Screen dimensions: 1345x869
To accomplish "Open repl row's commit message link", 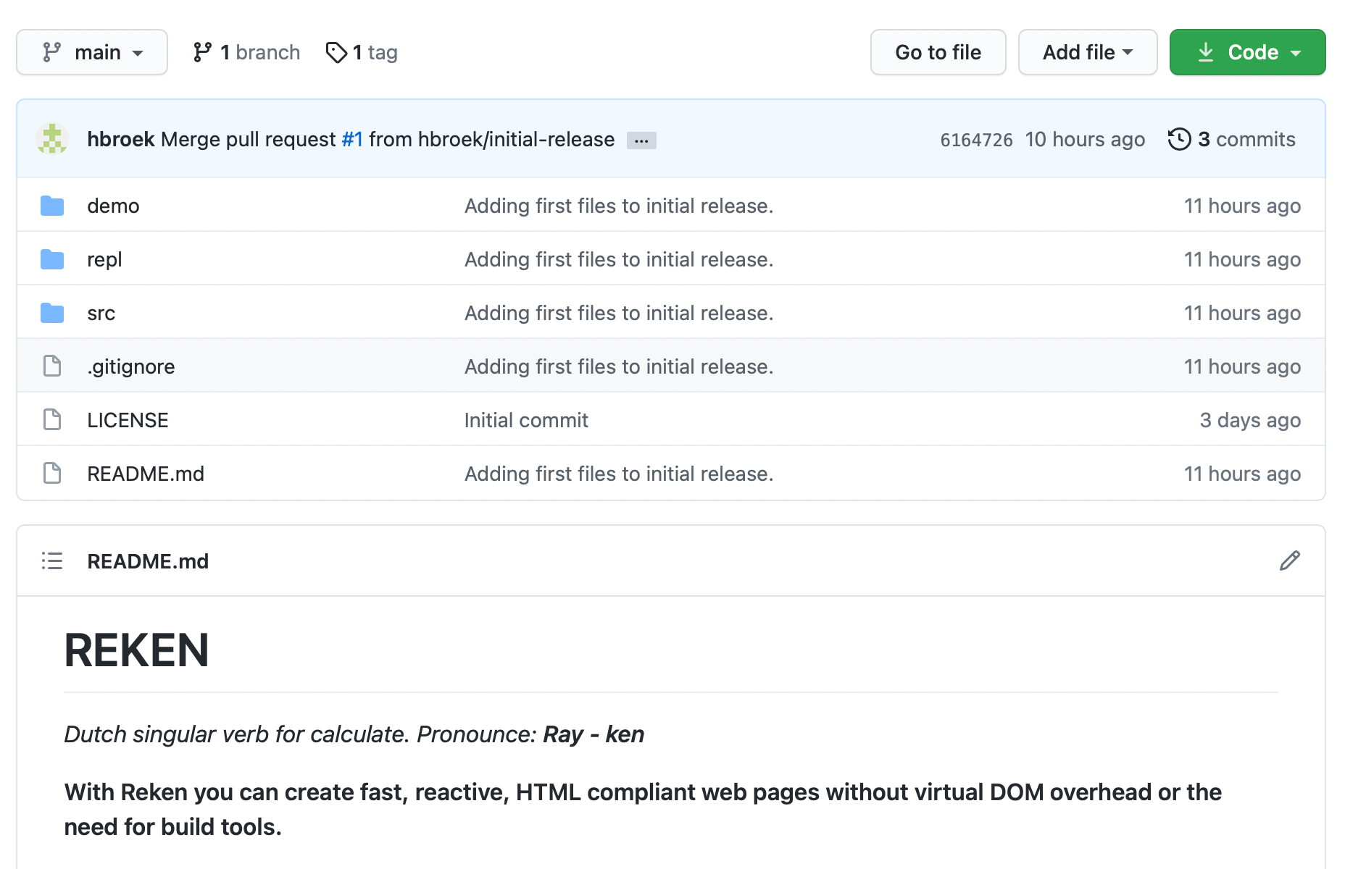I will click(x=619, y=259).
